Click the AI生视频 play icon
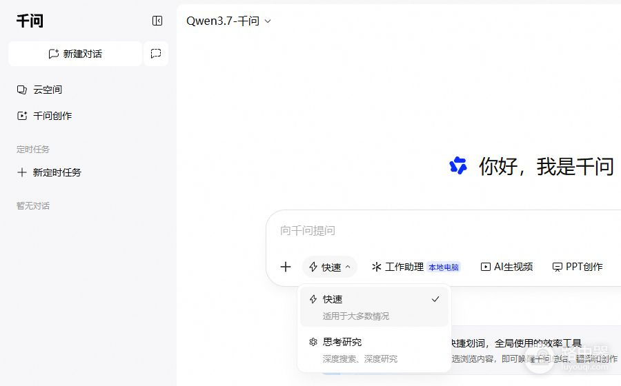 coord(485,267)
